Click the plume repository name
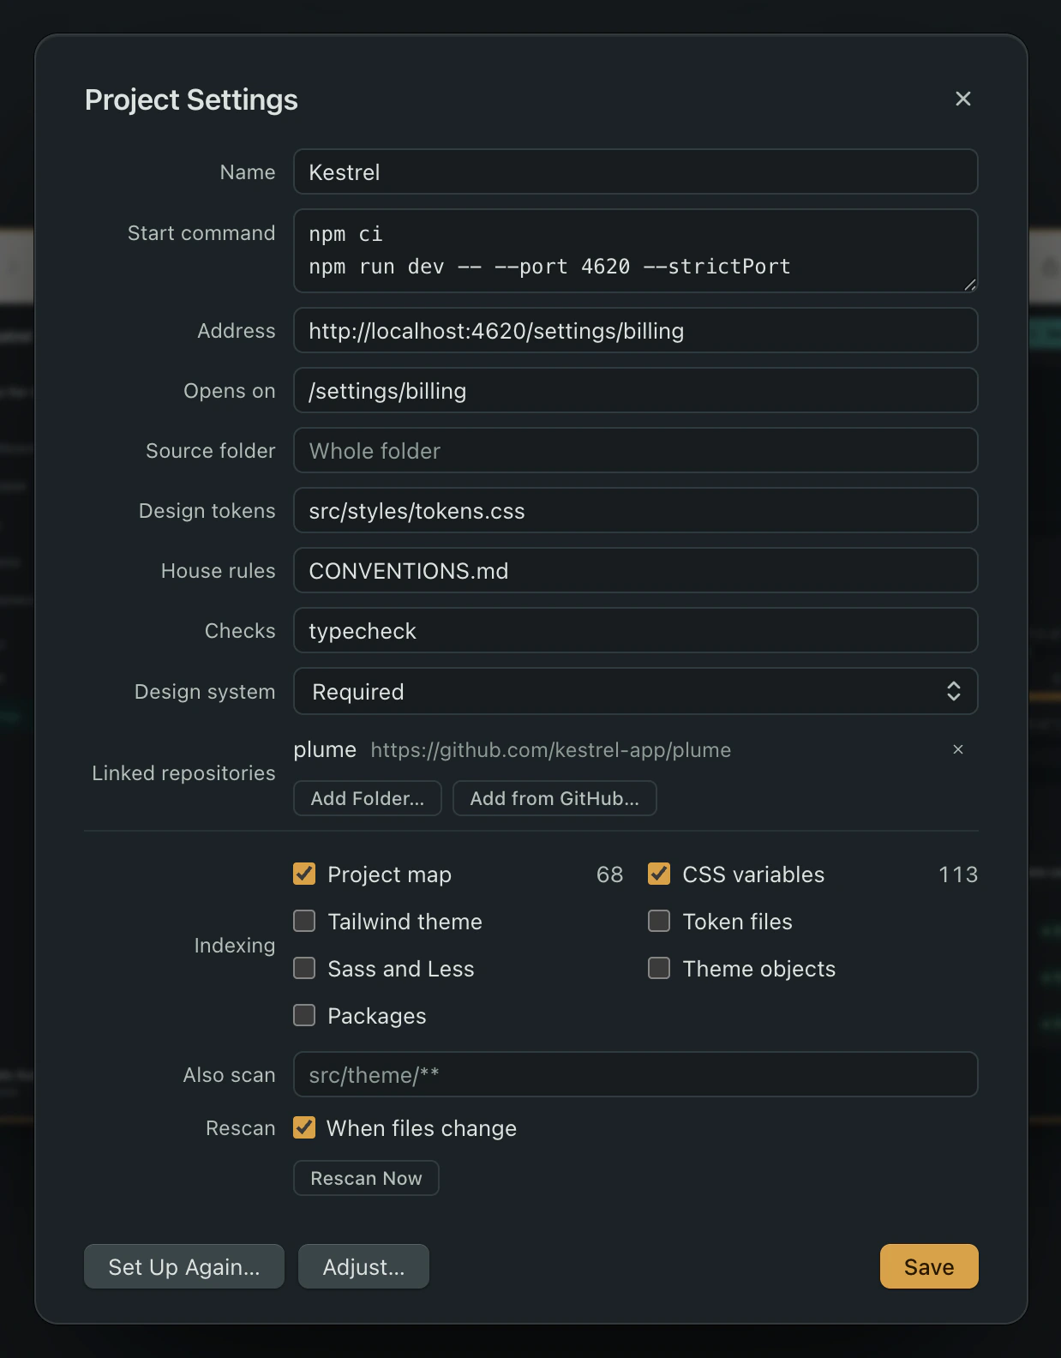This screenshot has width=1061, height=1358. [x=325, y=750]
